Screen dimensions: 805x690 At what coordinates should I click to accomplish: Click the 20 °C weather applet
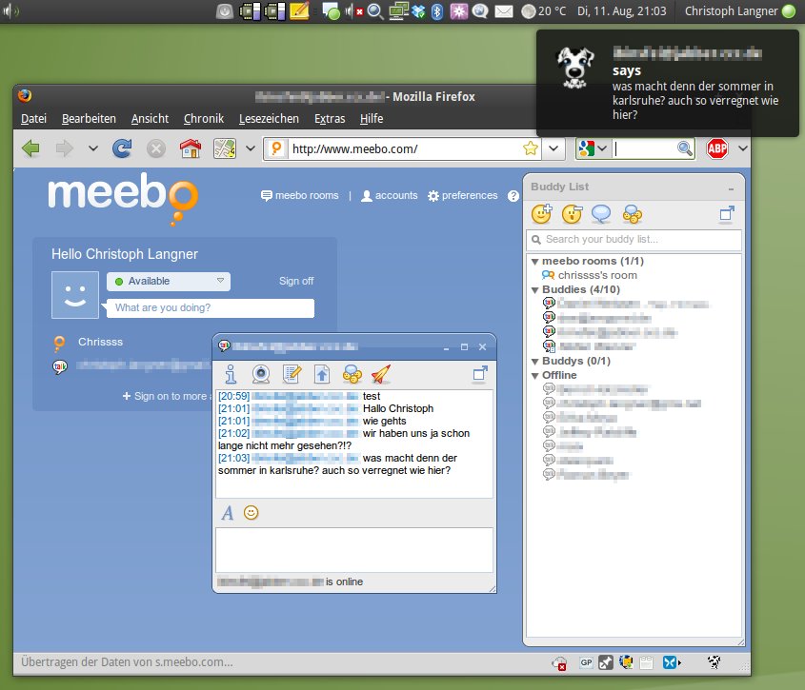pyautogui.click(x=544, y=11)
